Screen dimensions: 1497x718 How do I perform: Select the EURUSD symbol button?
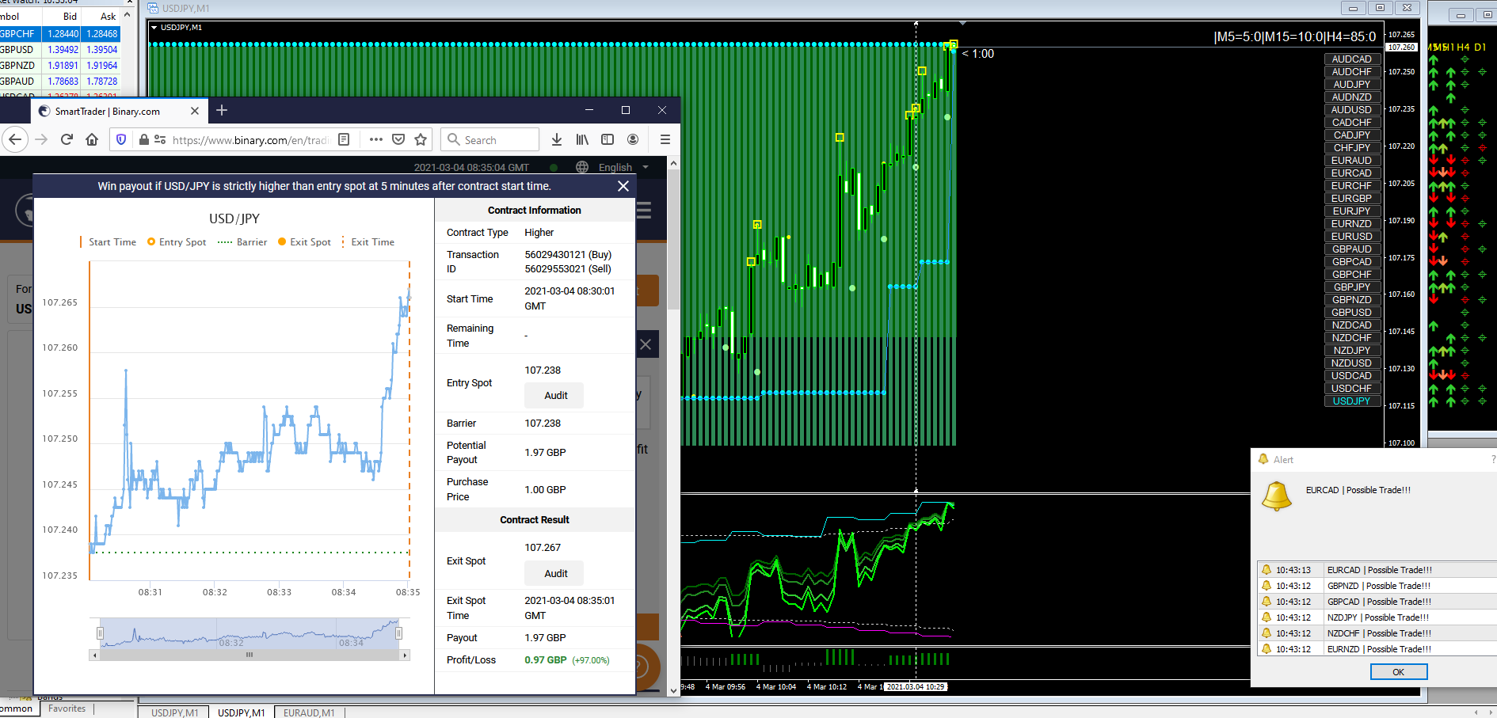pyautogui.click(x=1352, y=237)
